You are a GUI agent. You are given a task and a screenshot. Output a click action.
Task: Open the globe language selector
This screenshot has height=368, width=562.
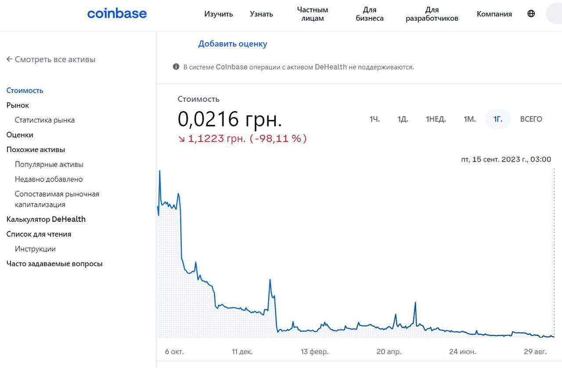point(531,14)
